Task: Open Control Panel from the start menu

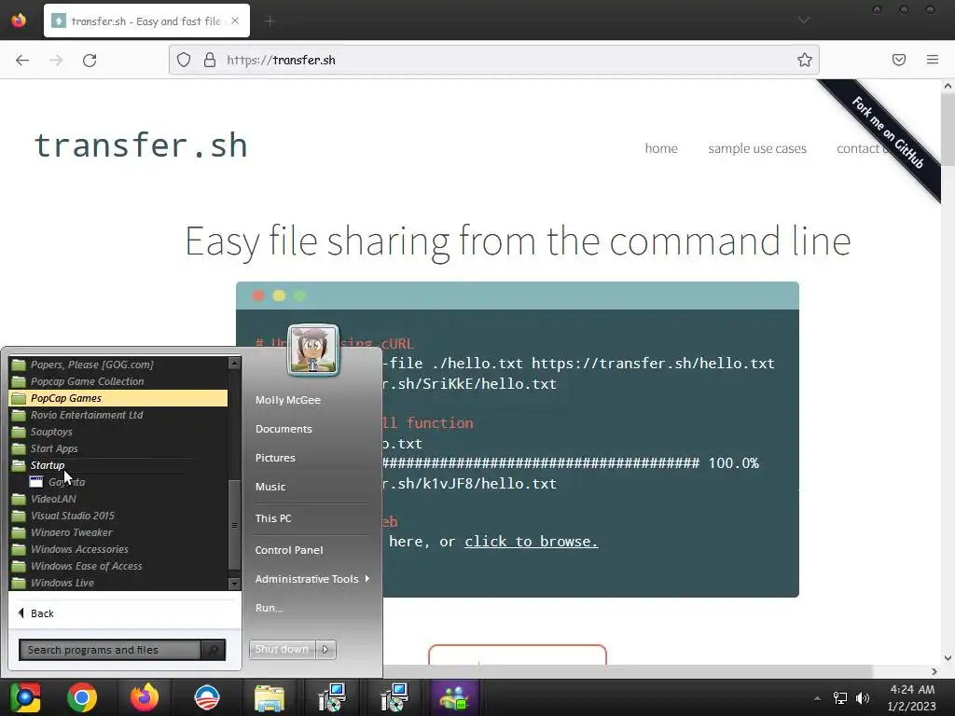Action: point(289,550)
